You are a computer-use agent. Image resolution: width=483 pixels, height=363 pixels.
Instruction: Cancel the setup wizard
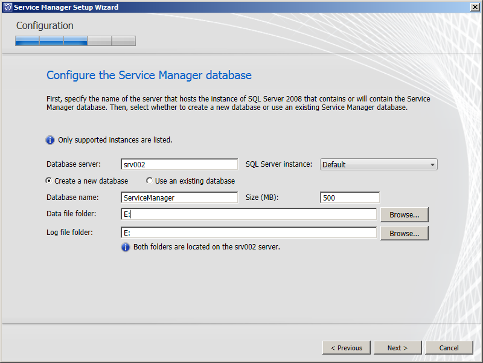coord(449,348)
